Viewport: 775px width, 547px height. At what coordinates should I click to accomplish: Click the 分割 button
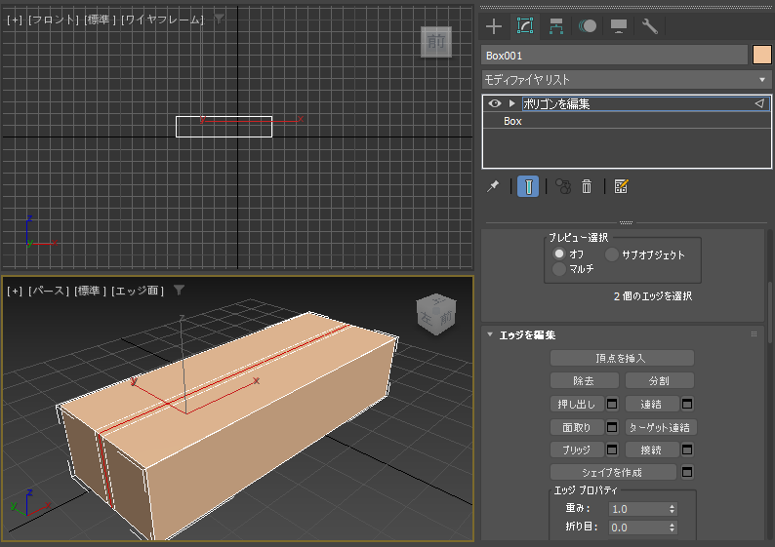660,380
